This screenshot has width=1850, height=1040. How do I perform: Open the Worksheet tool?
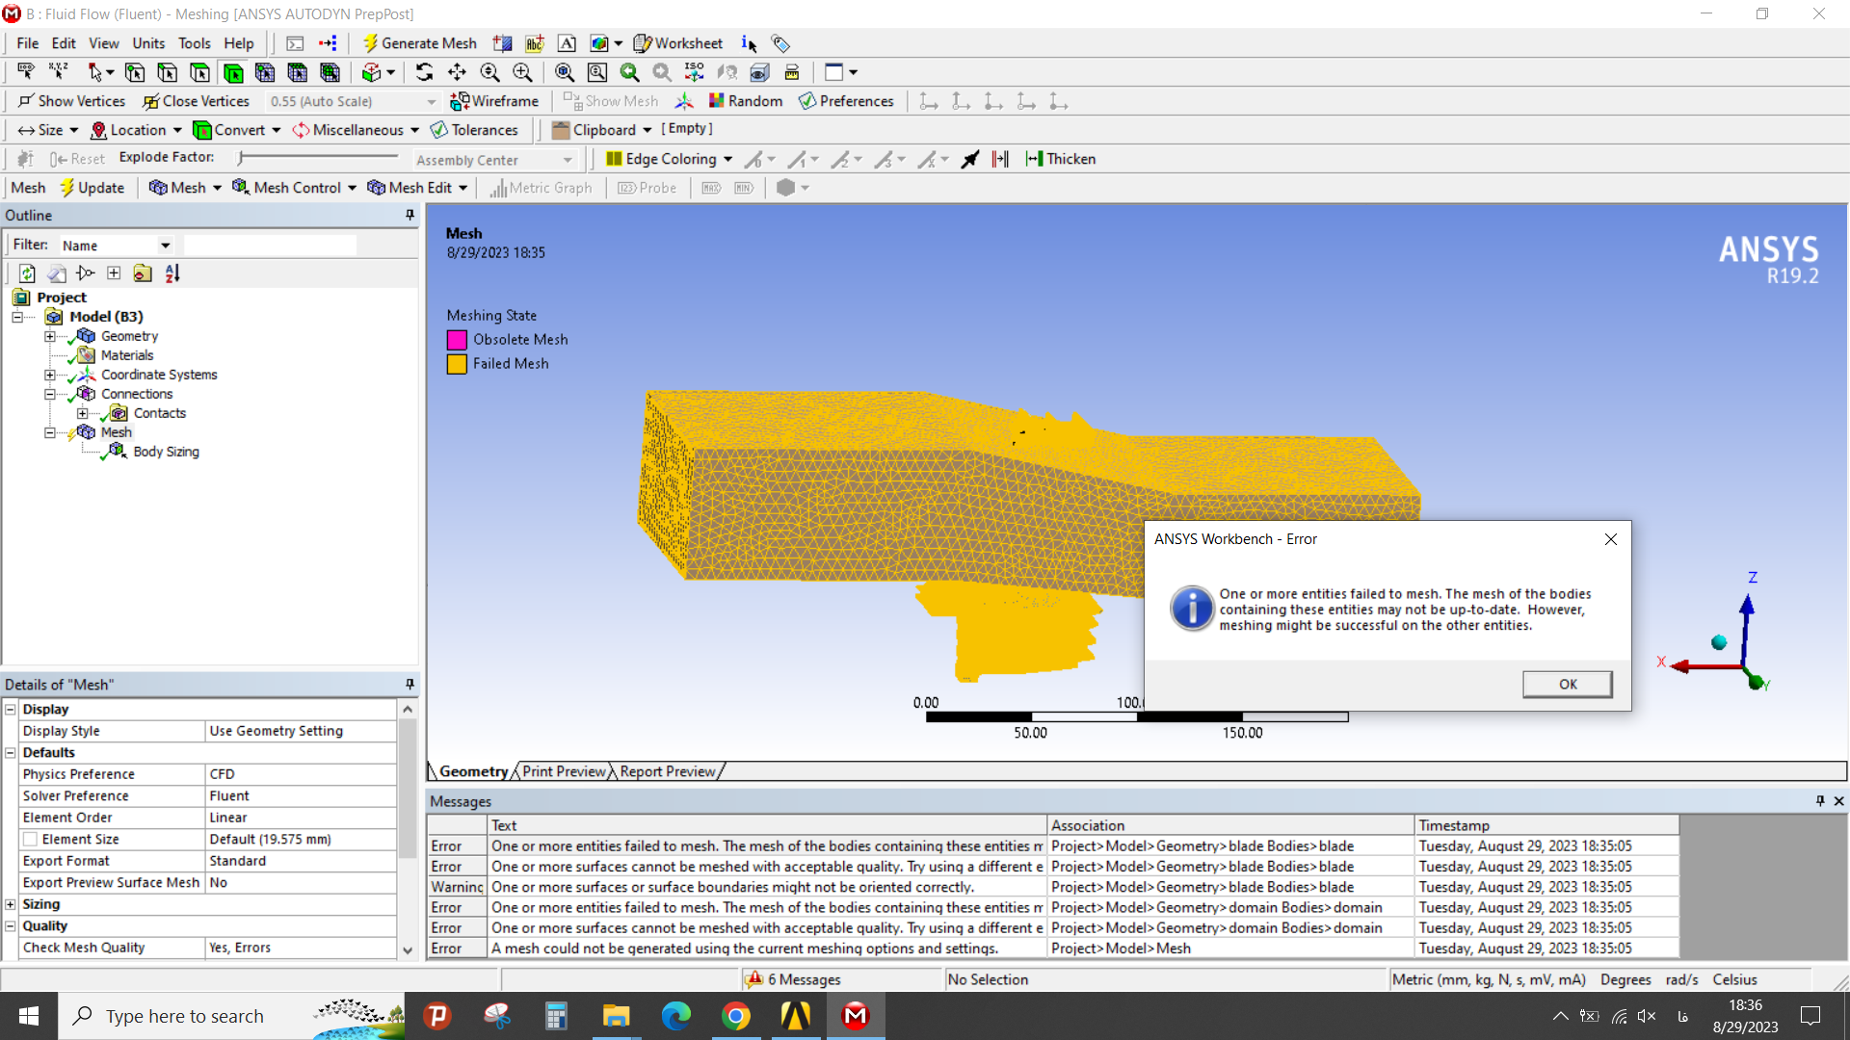[678, 43]
